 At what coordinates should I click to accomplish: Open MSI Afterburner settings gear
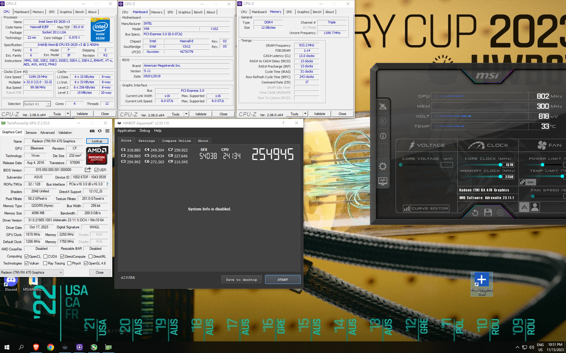point(383,166)
